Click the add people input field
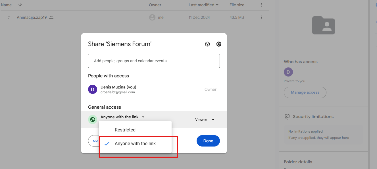The image size is (377, 169). [x=154, y=61]
